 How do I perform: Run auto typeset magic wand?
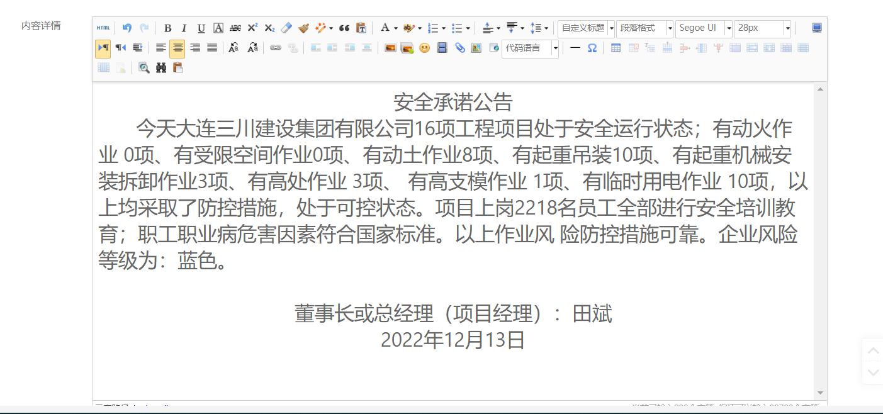click(x=320, y=28)
